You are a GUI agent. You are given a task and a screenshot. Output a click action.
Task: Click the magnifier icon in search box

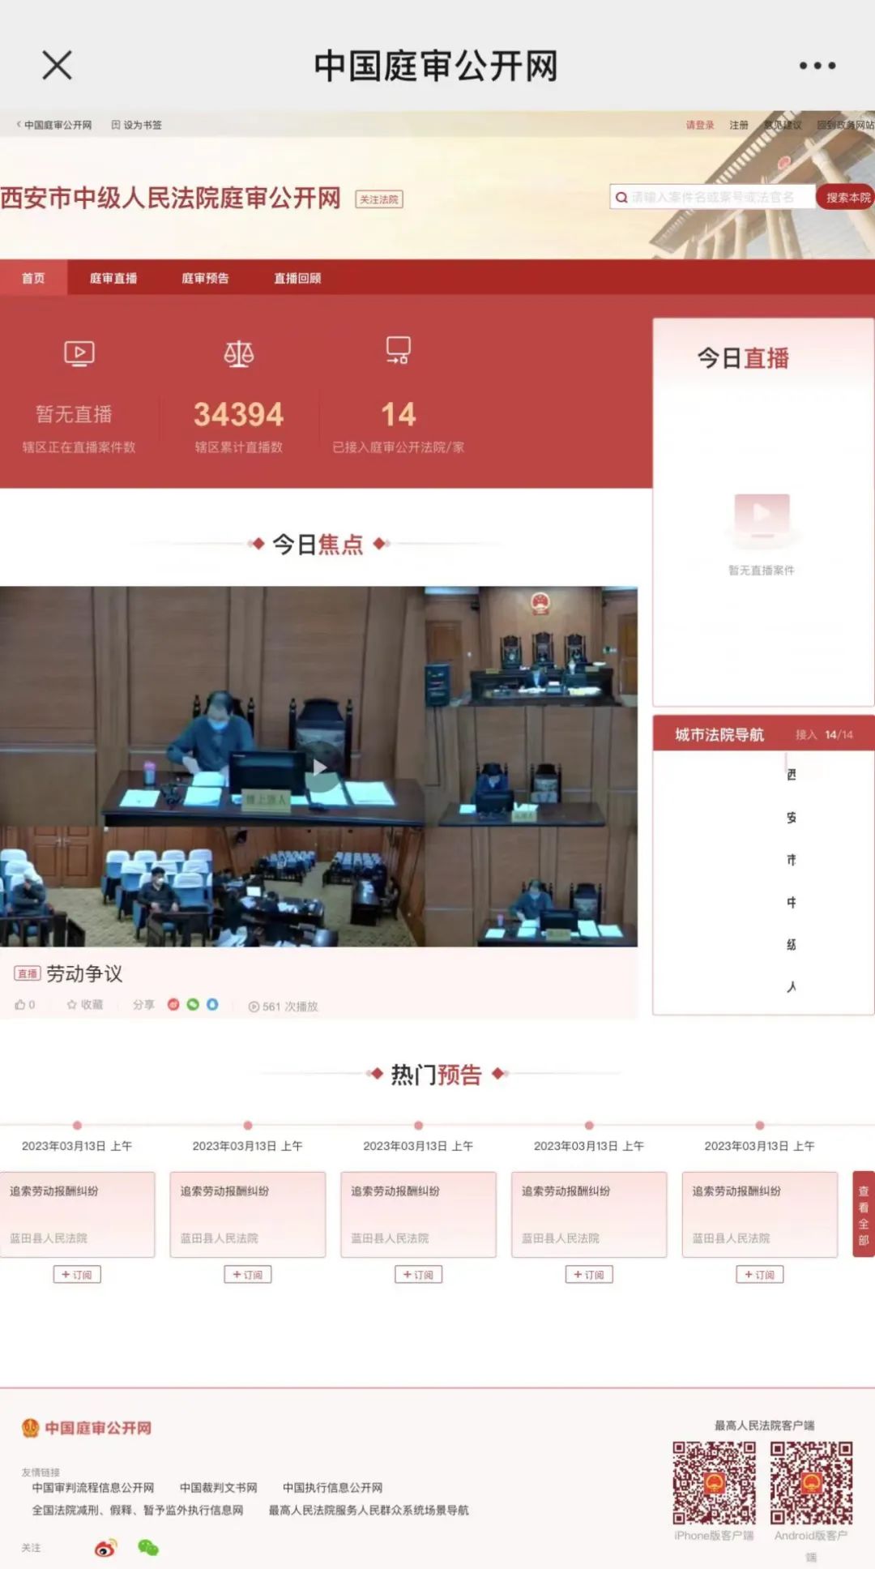pos(621,197)
